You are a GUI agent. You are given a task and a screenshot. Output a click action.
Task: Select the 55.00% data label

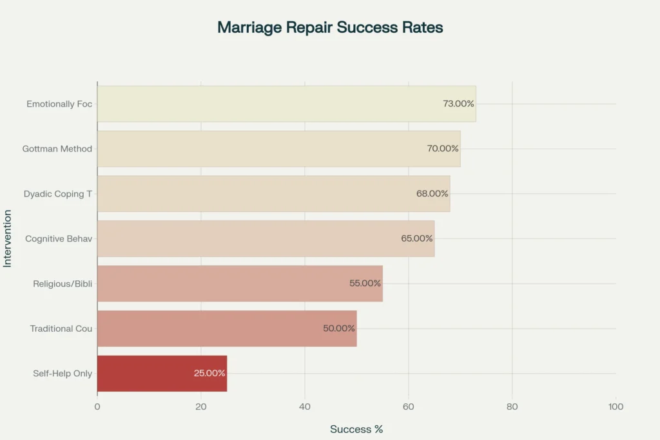click(365, 283)
